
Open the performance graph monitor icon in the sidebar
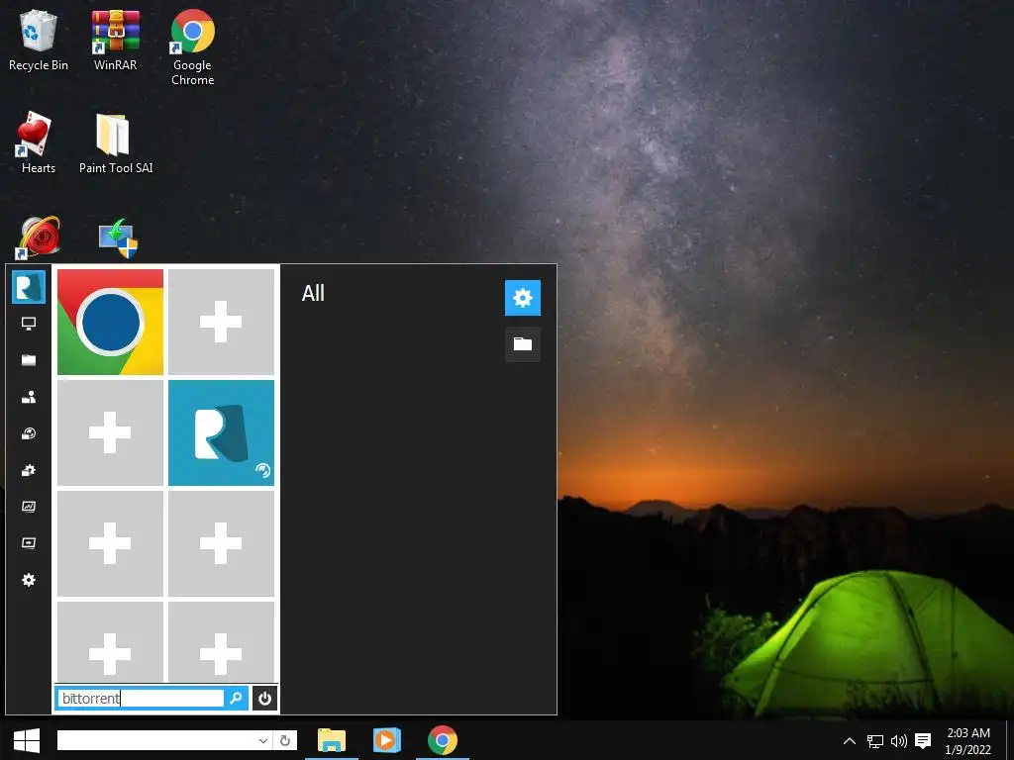pos(29,507)
